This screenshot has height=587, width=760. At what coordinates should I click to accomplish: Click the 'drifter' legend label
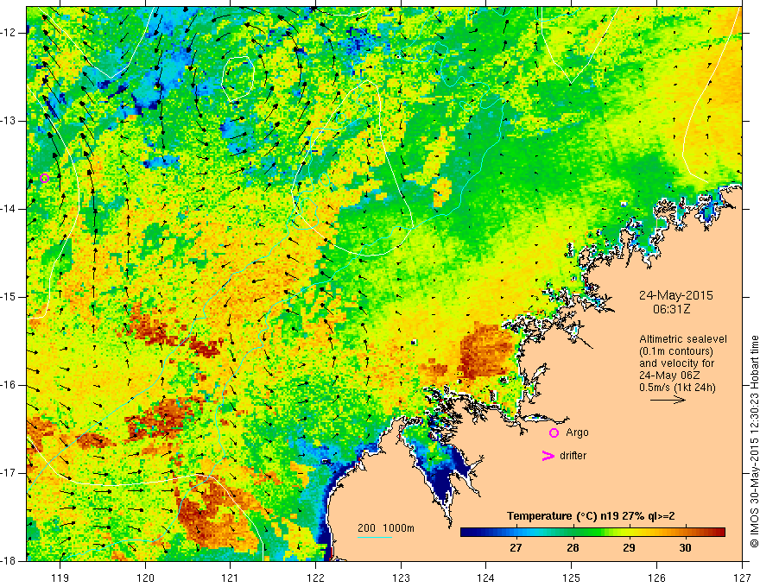[573, 456]
